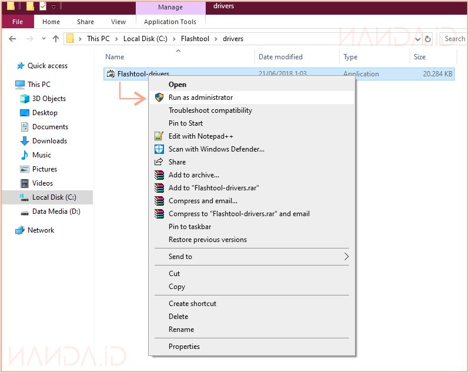Expand the Send to submenu

346,257
